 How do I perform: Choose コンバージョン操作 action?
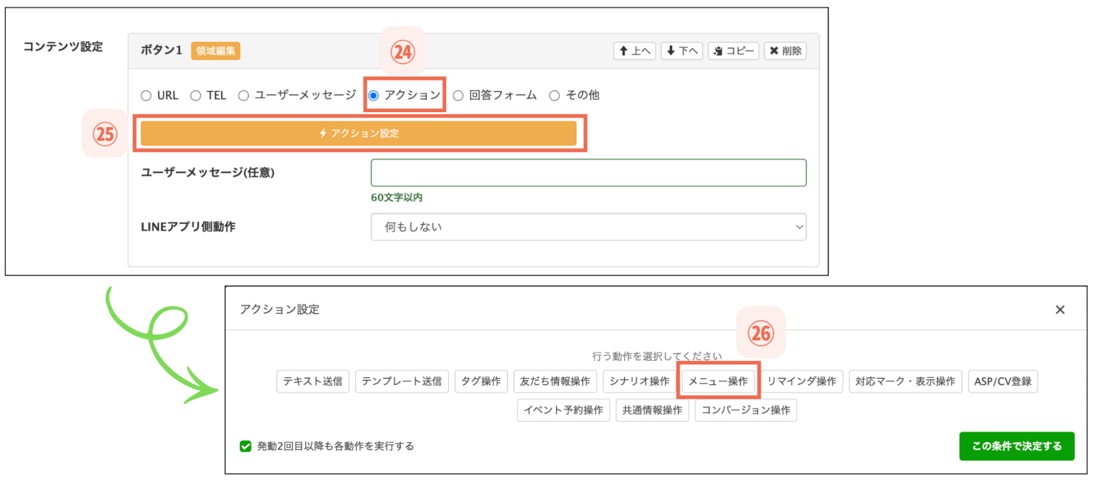[x=746, y=410]
